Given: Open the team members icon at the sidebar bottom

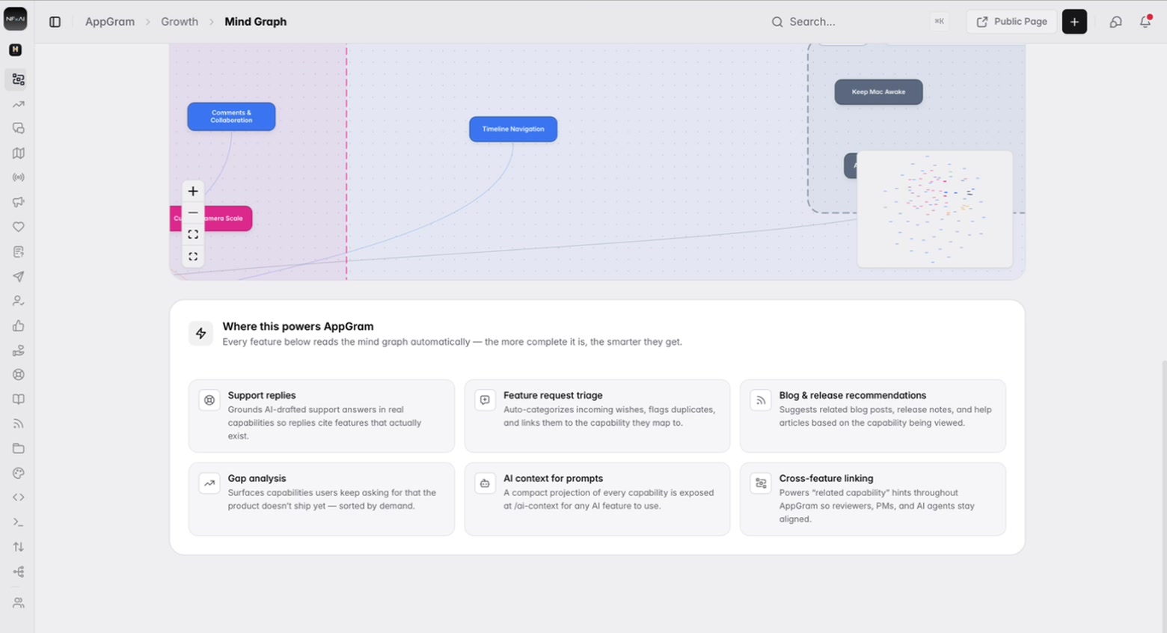Looking at the screenshot, I should [x=18, y=602].
